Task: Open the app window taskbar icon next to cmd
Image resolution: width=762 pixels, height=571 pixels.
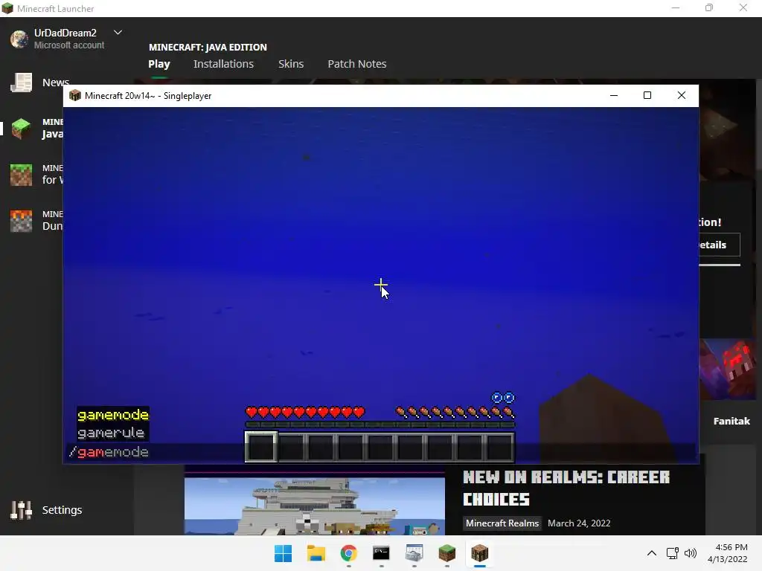Action: [414, 553]
